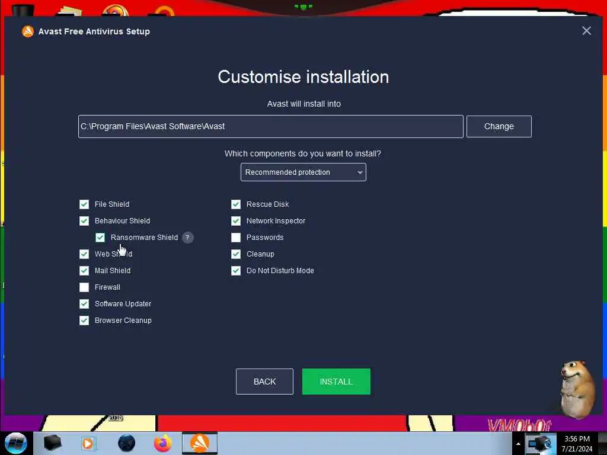Open the black folder taskbar icon
This screenshot has height=455, width=607.
52,443
